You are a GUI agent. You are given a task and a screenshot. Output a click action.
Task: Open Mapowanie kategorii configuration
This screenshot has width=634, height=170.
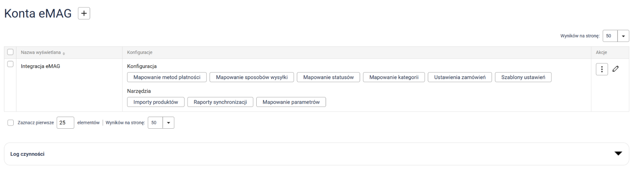tap(394, 77)
